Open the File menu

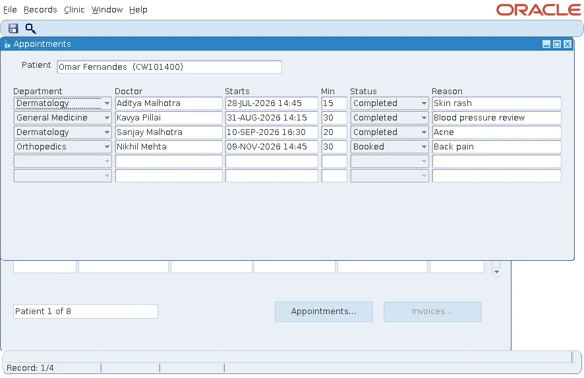10,10
